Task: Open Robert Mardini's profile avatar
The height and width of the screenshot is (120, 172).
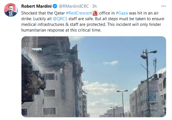Action: [11, 10]
